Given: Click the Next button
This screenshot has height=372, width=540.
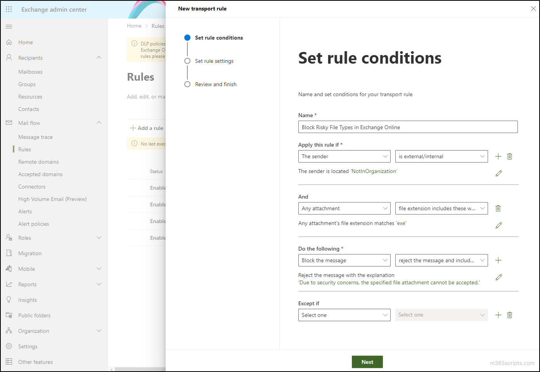Looking at the screenshot, I should (x=367, y=362).
